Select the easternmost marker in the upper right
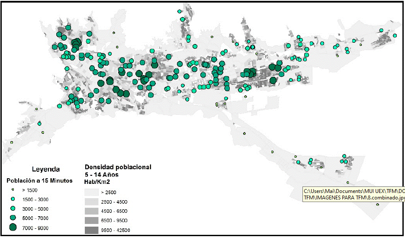Viewport: 405px width, 237px height. [381, 30]
